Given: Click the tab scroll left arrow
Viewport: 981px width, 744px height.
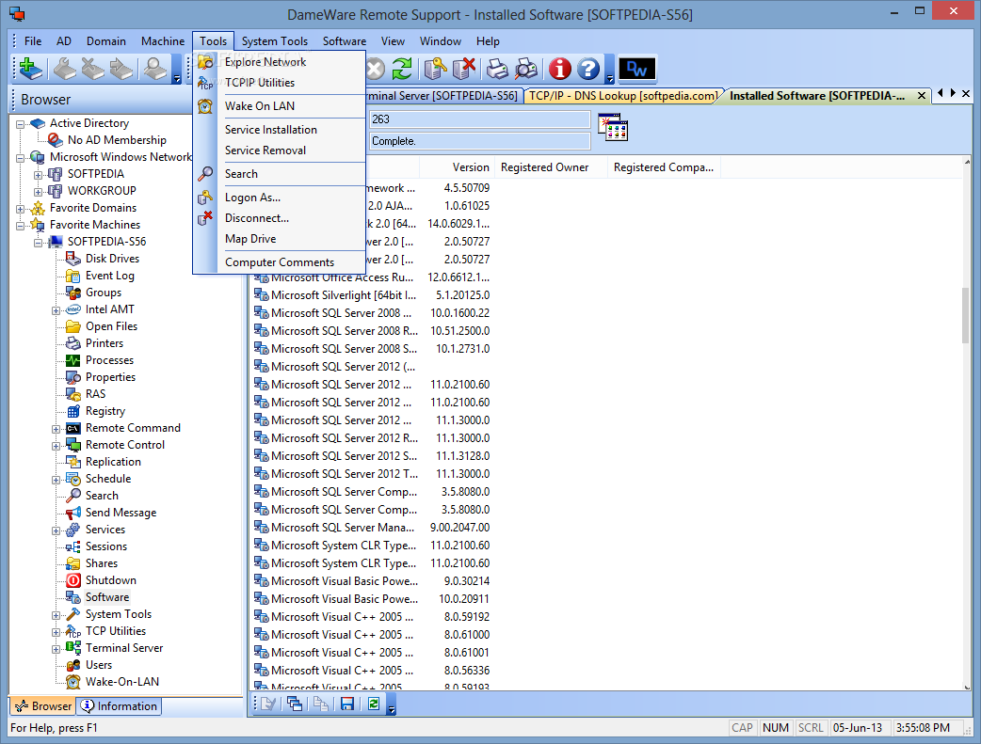Looking at the screenshot, I should tap(941, 93).
